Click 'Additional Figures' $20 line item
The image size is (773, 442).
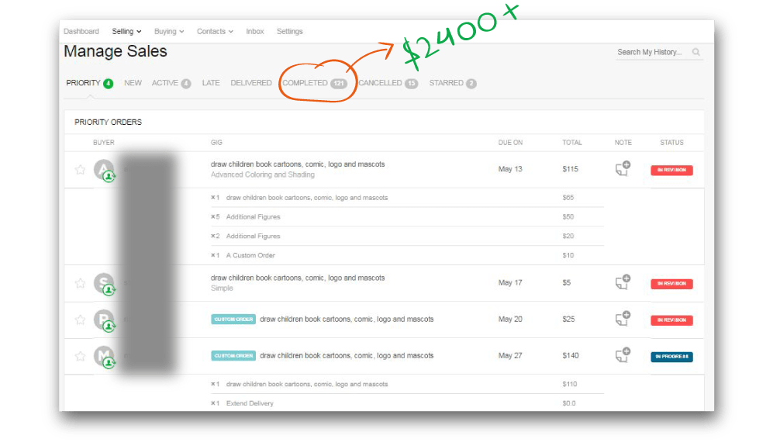(x=253, y=236)
